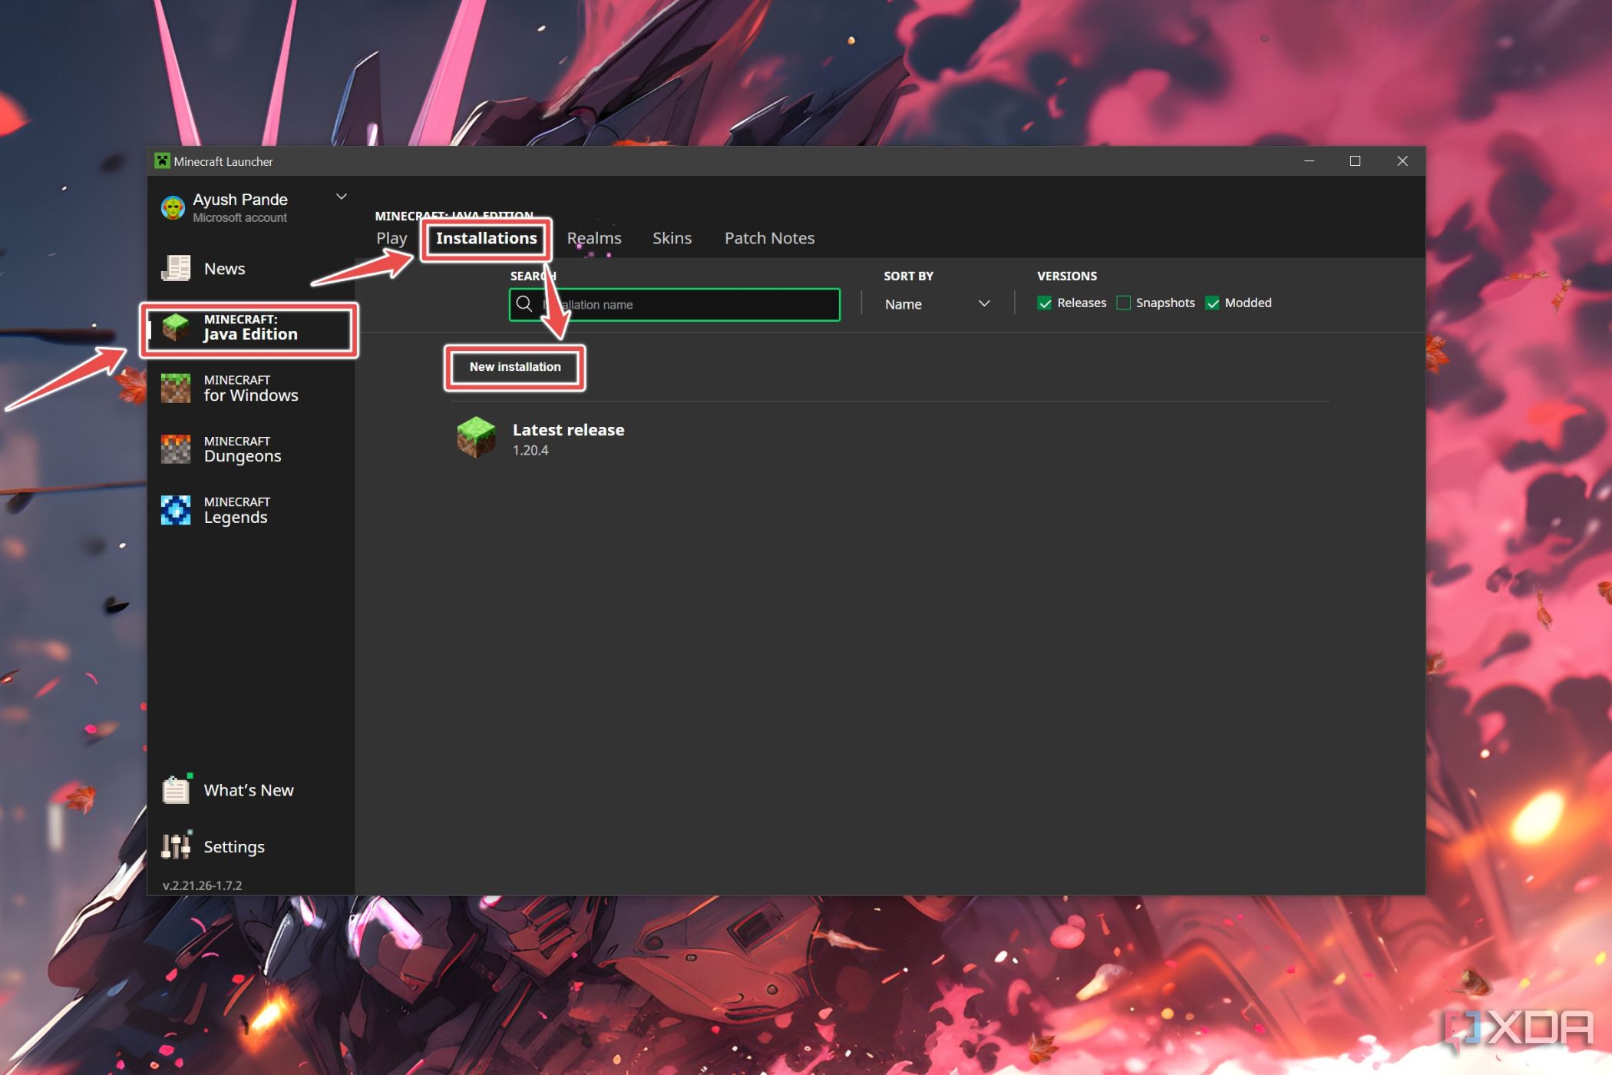Click the What's New label
The image size is (1612, 1075).
pos(249,790)
